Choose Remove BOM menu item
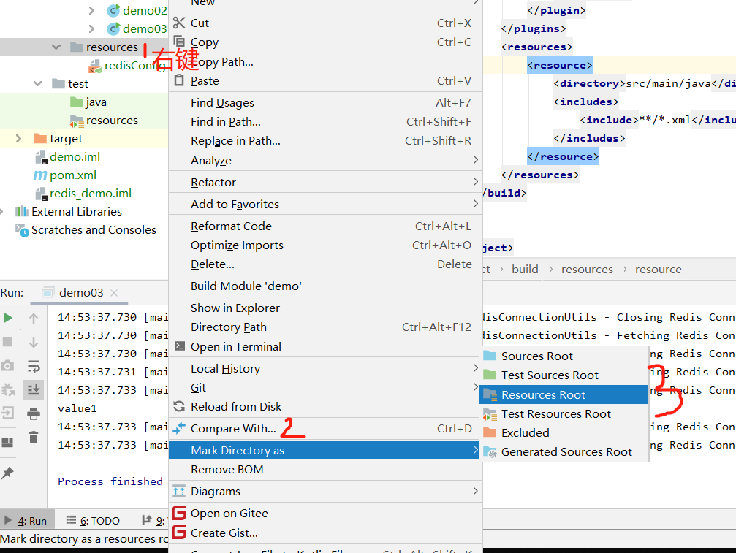The height and width of the screenshot is (553, 736). (x=325, y=470)
